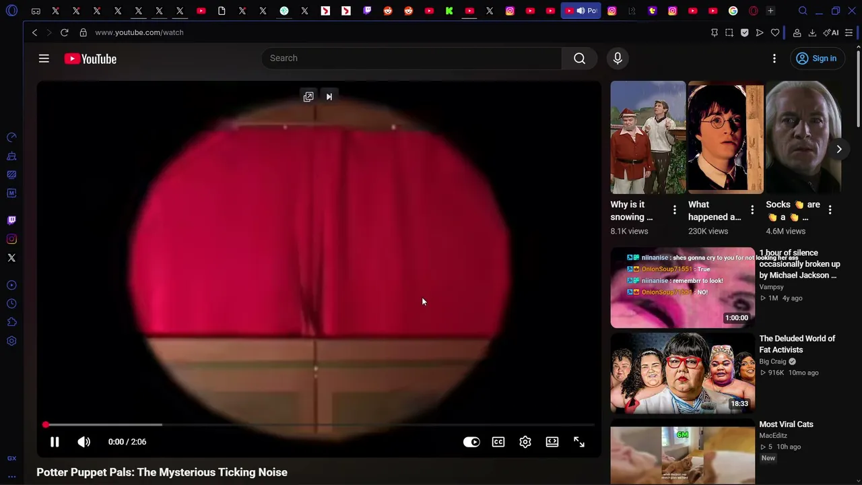
Task: Open options for the 'Why is it snowing' short
Action: click(x=674, y=210)
